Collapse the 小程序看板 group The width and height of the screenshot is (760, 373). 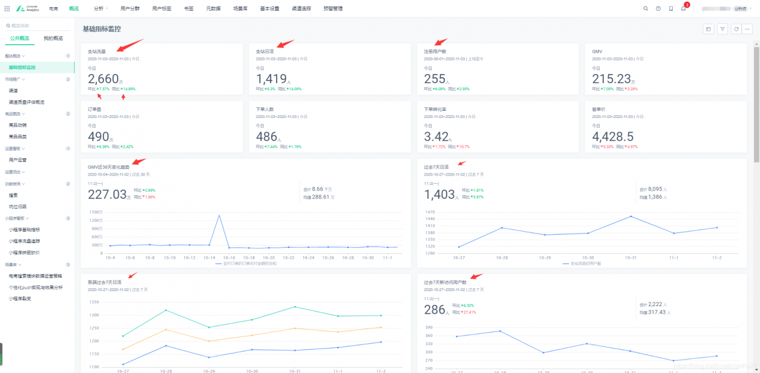pyautogui.click(x=17, y=218)
